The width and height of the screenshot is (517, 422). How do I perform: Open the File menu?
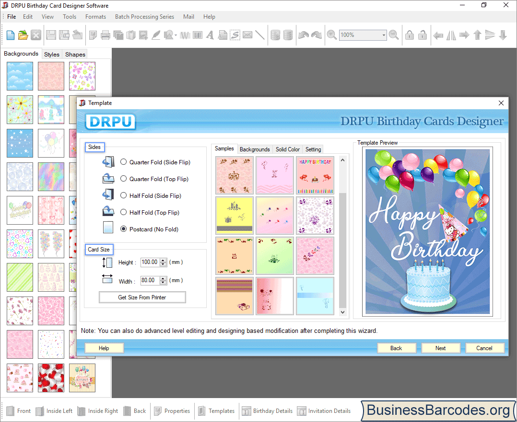pyautogui.click(x=12, y=16)
